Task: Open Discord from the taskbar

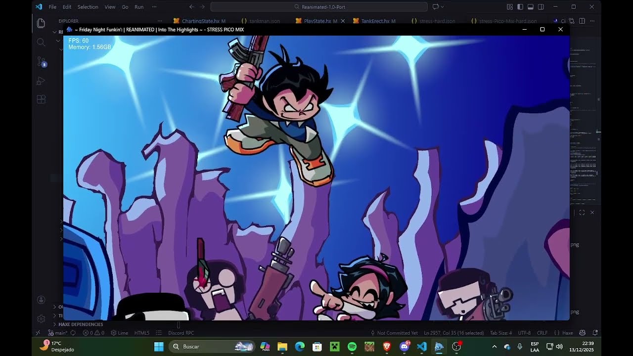Action: 404,347
